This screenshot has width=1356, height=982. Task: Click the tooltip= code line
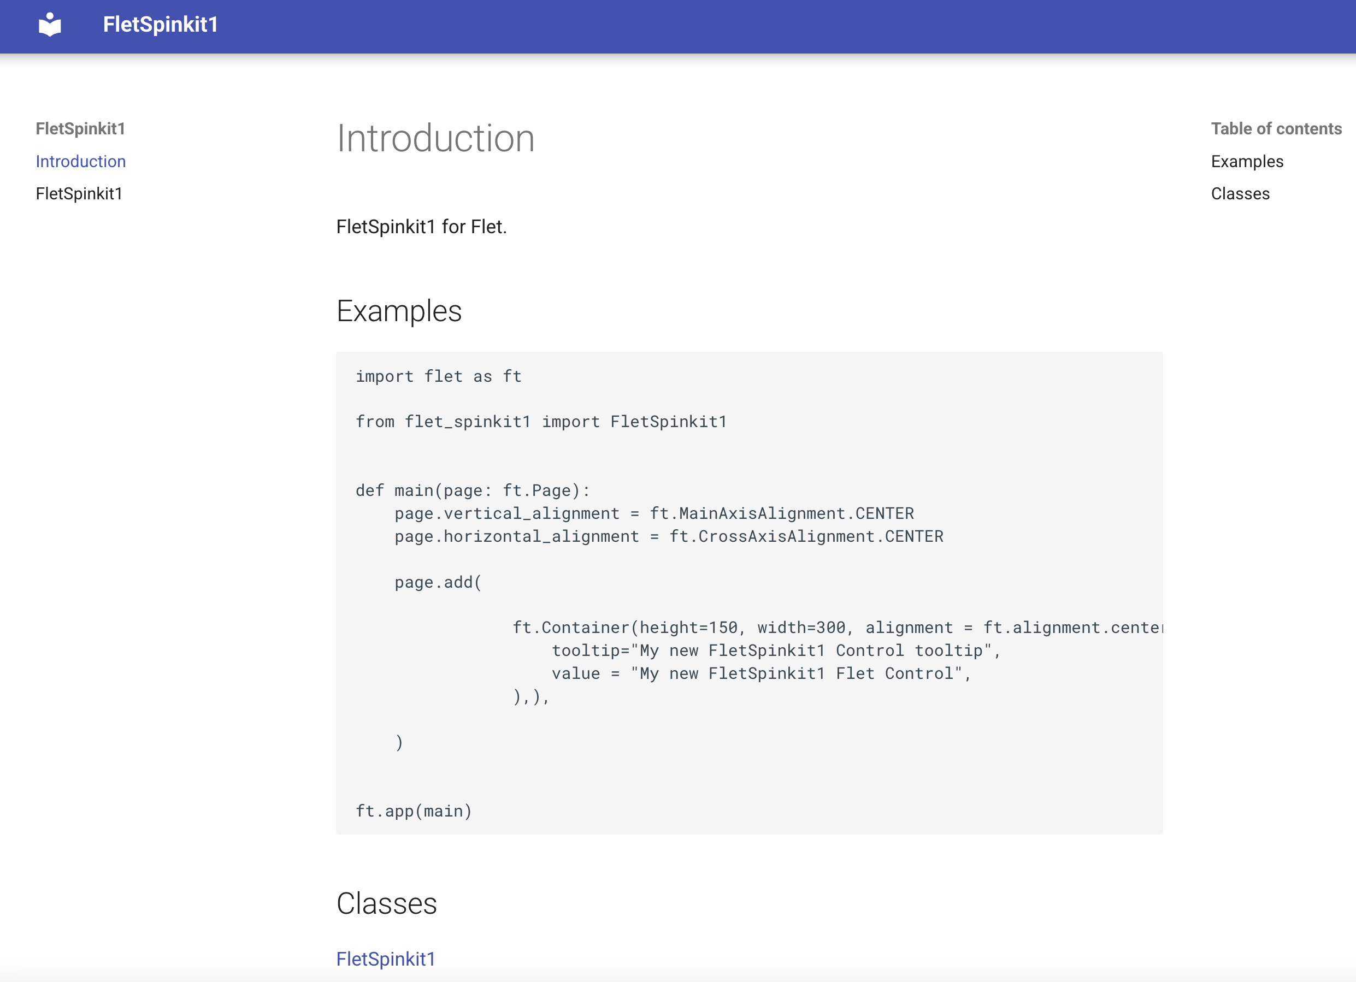775,650
